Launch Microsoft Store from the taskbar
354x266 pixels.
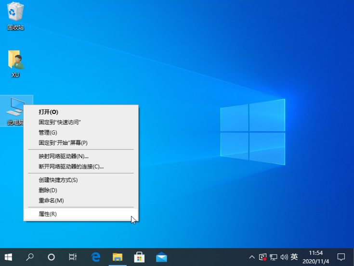139,257
